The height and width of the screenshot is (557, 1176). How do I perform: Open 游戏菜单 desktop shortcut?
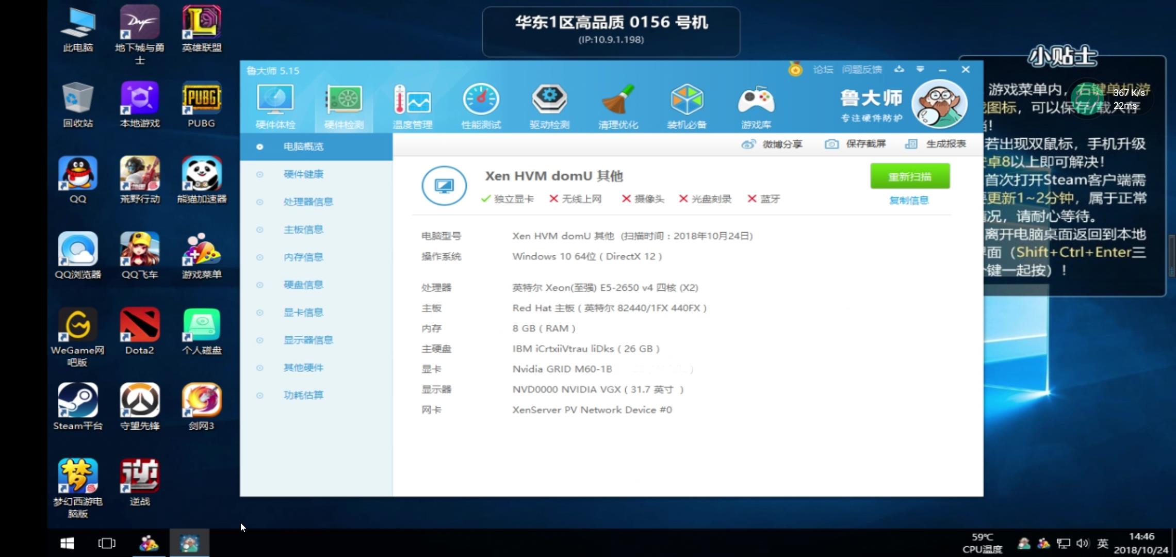coord(202,256)
